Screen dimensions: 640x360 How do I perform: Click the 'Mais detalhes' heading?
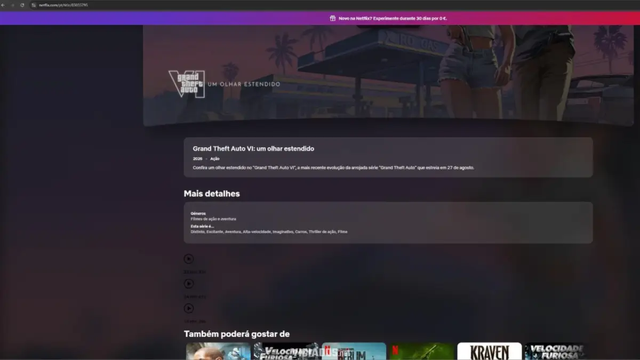coord(212,194)
